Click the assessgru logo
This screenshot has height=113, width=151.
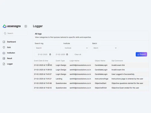[x=11, y=26]
